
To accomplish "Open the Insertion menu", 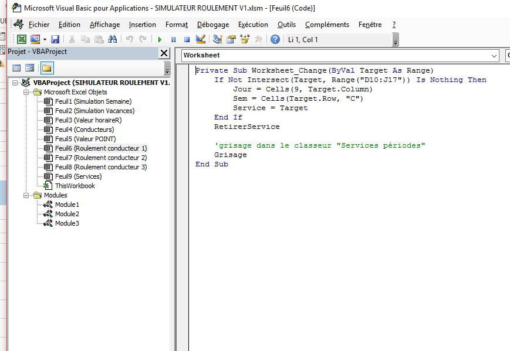I will click(x=143, y=25).
